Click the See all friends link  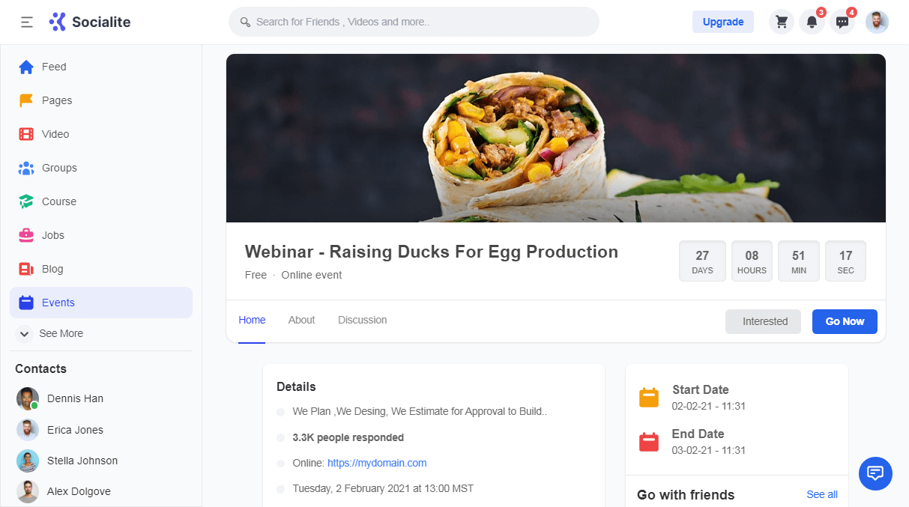click(x=821, y=494)
